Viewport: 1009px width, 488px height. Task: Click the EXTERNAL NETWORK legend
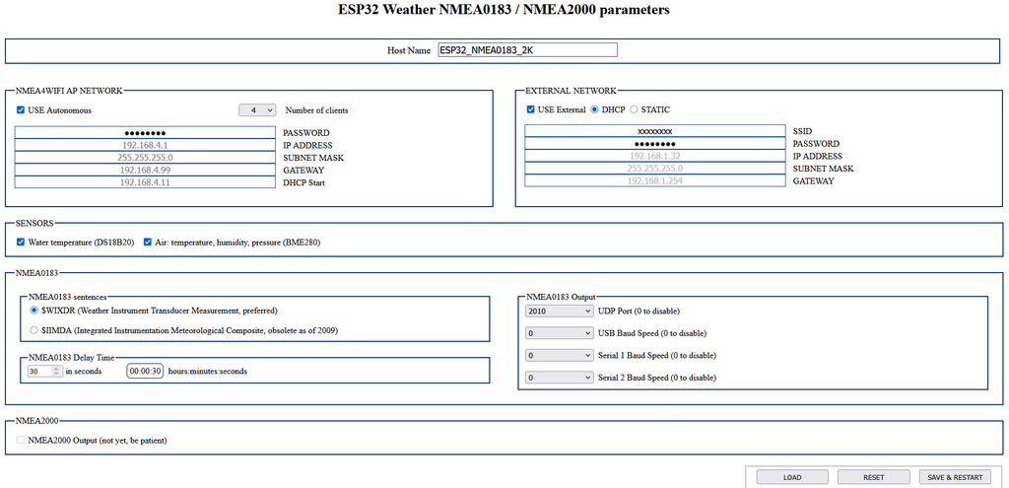[571, 91]
